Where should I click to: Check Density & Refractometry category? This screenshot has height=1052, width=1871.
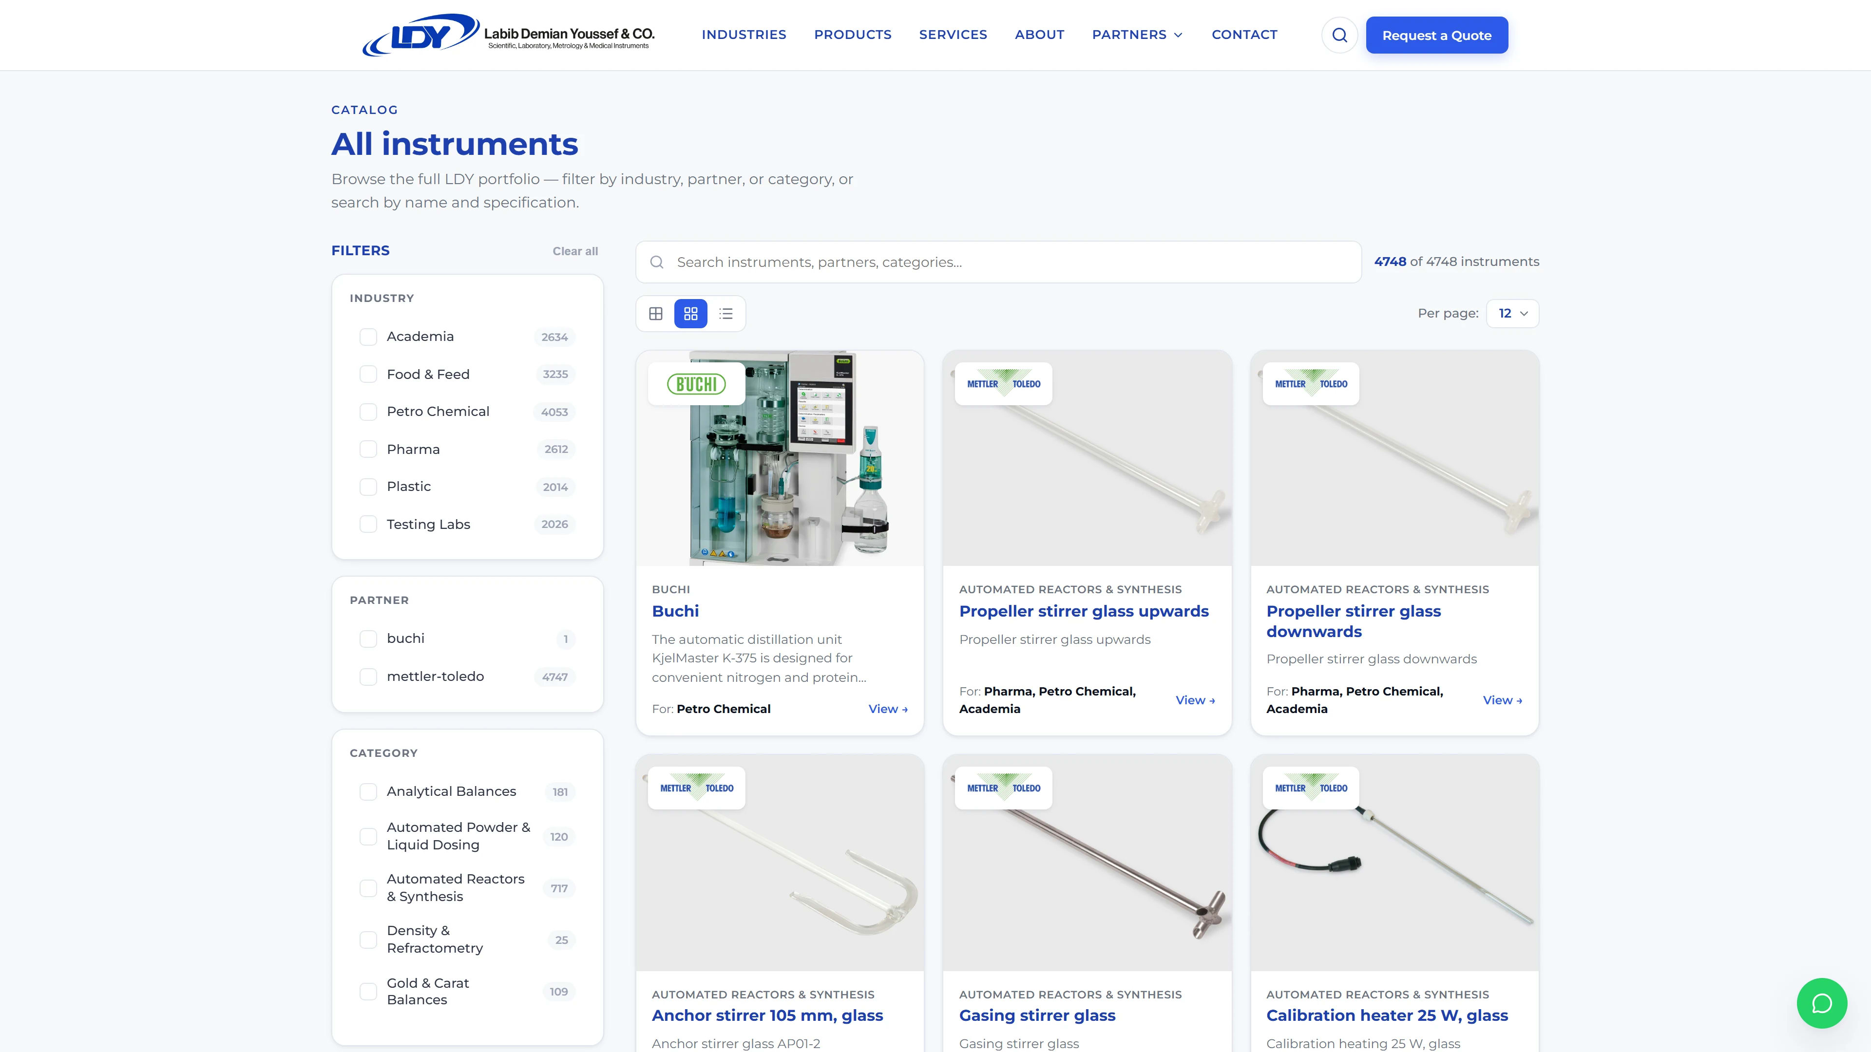[x=368, y=939]
